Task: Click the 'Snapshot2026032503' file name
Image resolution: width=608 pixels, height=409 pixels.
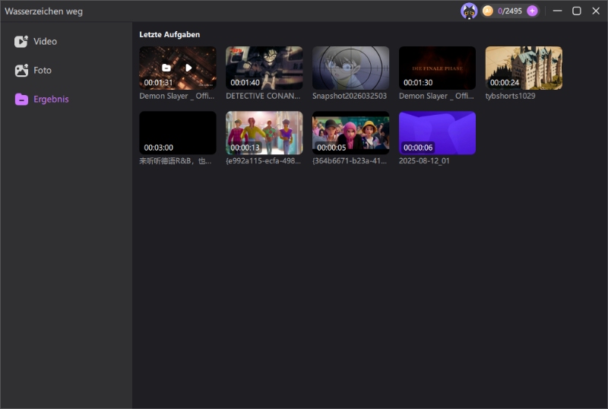Action: point(350,96)
